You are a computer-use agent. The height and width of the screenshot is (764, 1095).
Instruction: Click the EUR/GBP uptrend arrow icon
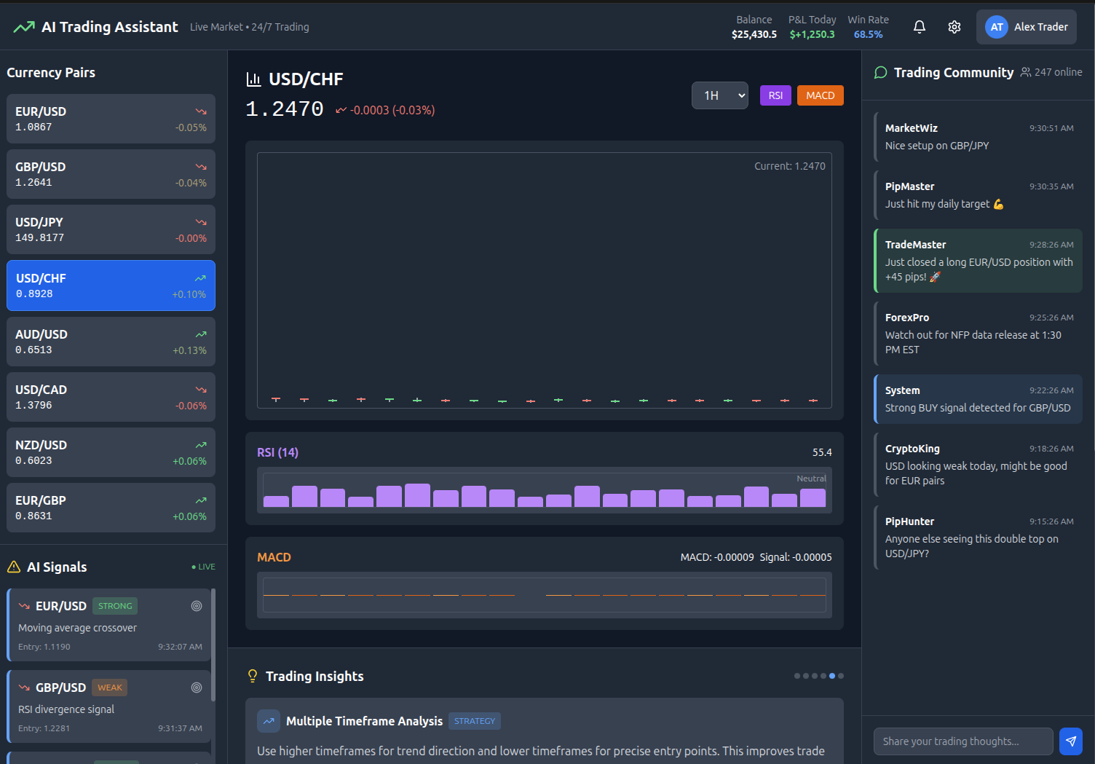click(201, 500)
